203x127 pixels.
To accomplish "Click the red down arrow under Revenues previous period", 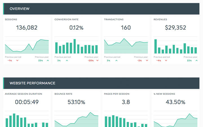I will [166, 60].
